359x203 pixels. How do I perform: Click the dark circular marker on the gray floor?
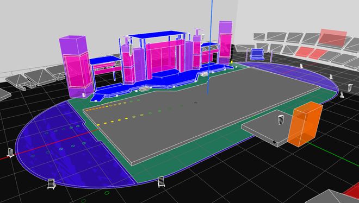click(x=195, y=103)
